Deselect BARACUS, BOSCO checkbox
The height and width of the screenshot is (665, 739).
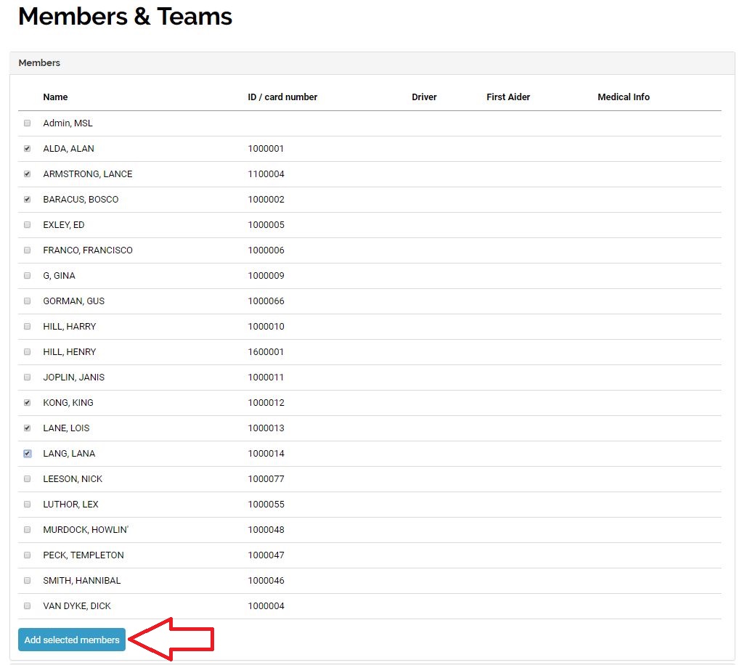point(28,200)
